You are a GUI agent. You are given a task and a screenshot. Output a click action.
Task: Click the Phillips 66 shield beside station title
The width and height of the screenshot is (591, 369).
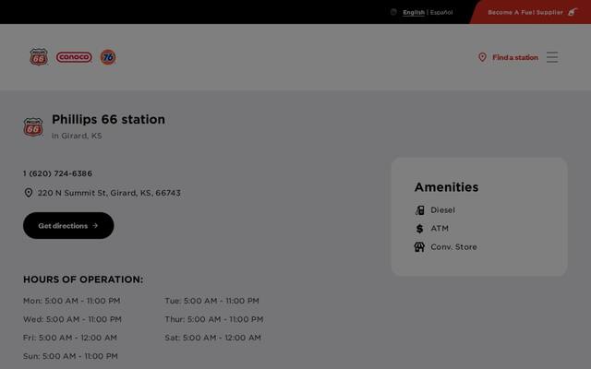click(33, 127)
